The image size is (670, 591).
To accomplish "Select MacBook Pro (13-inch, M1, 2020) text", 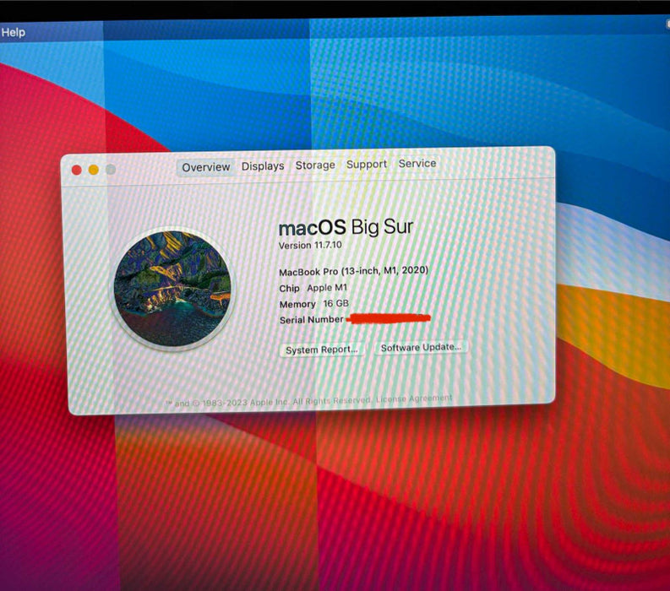I will point(354,271).
